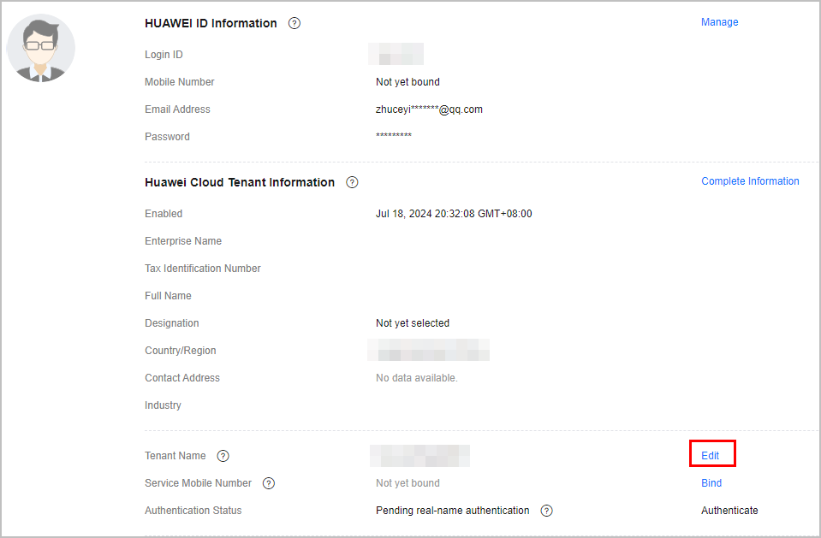
Task: Click the mobile number 'Not yet bound' value
Action: click(x=408, y=82)
